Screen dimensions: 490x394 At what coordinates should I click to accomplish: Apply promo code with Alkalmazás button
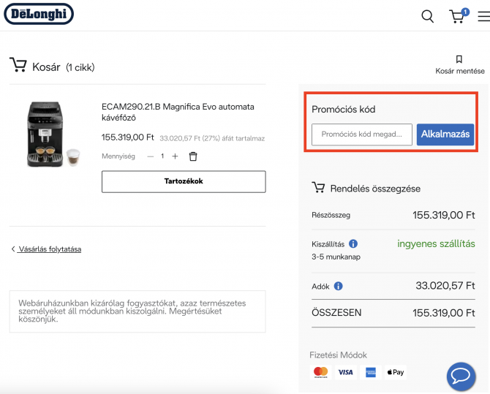click(445, 135)
